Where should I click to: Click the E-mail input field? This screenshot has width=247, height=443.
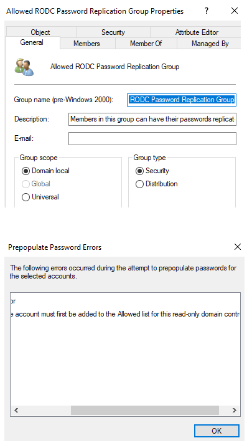(x=152, y=139)
